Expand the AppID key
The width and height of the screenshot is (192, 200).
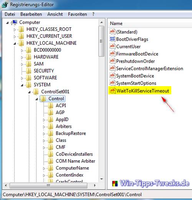[44, 120]
